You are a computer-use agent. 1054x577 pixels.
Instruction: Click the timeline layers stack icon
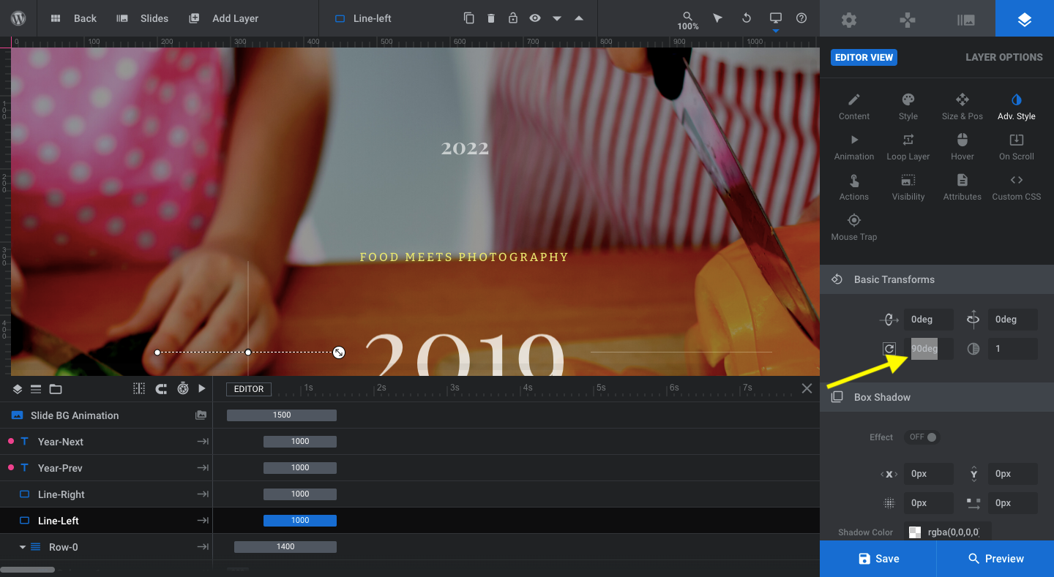18,389
